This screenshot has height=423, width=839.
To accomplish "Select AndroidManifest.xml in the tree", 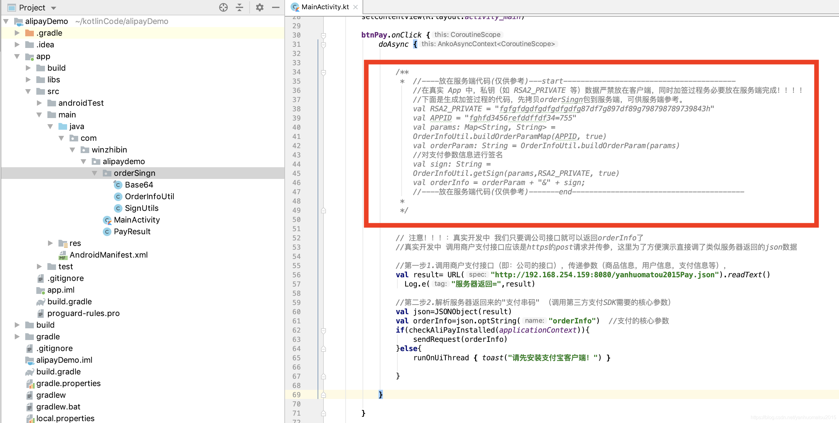I will [x=108, y=255].
